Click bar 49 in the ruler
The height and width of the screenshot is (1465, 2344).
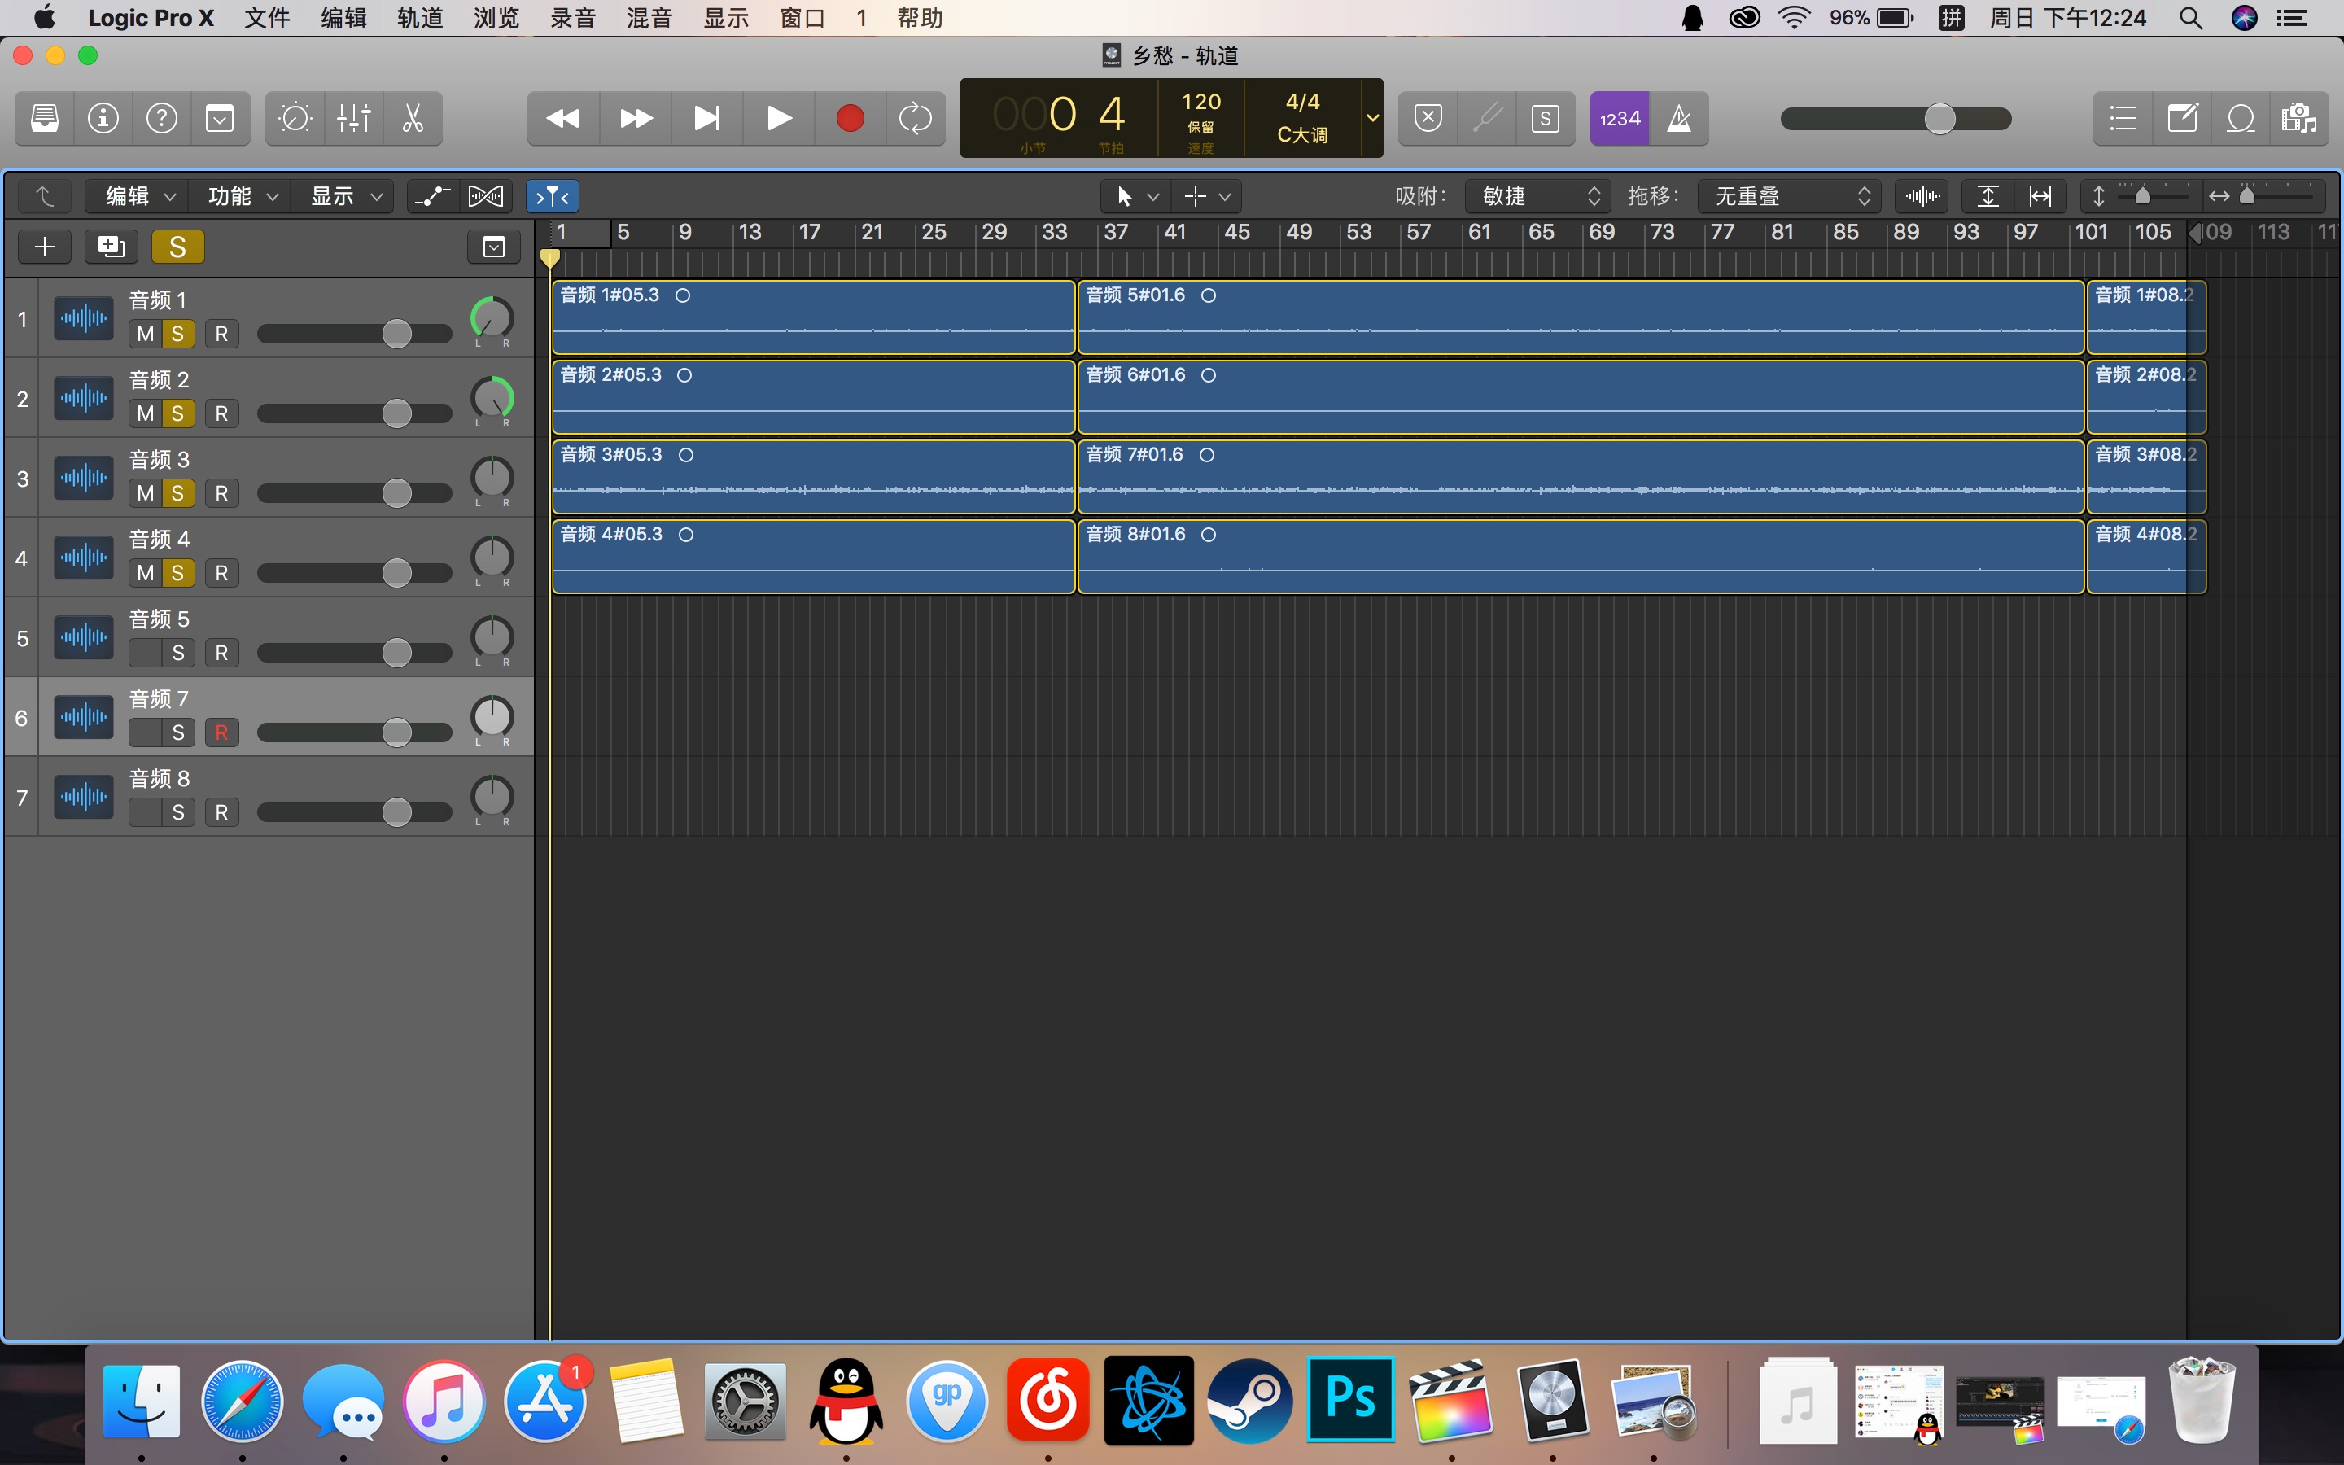(x=1298, y=233)
